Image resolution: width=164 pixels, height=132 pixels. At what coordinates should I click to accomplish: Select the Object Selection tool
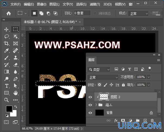[15, 36]
